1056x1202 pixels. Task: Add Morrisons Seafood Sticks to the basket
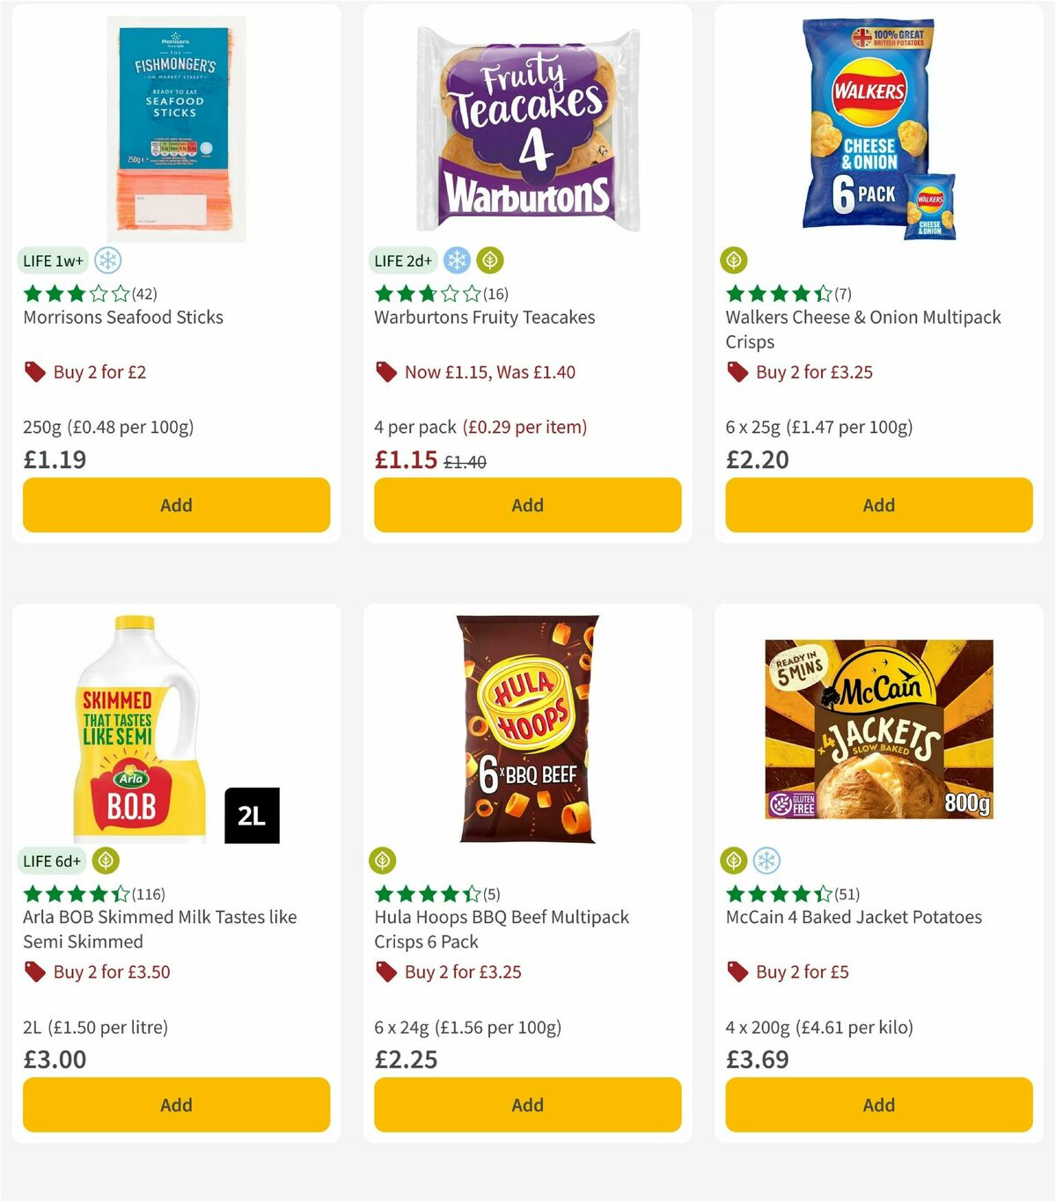pos(176,505)
